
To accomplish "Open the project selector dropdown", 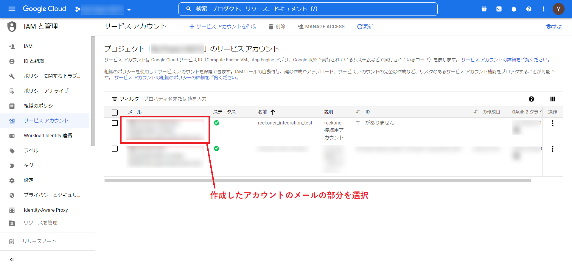I will tap(129, 9).
